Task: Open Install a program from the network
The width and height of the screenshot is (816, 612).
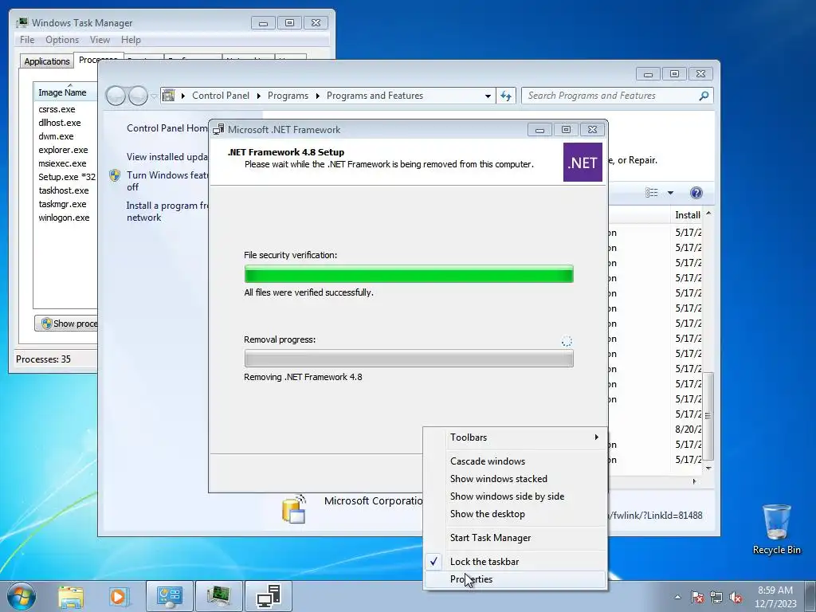Action: [167, 211]
